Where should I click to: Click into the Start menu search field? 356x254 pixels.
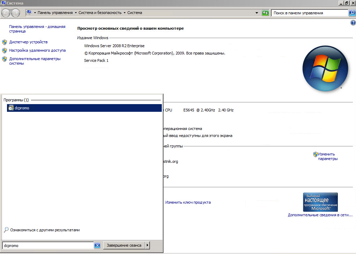[48, 245]
